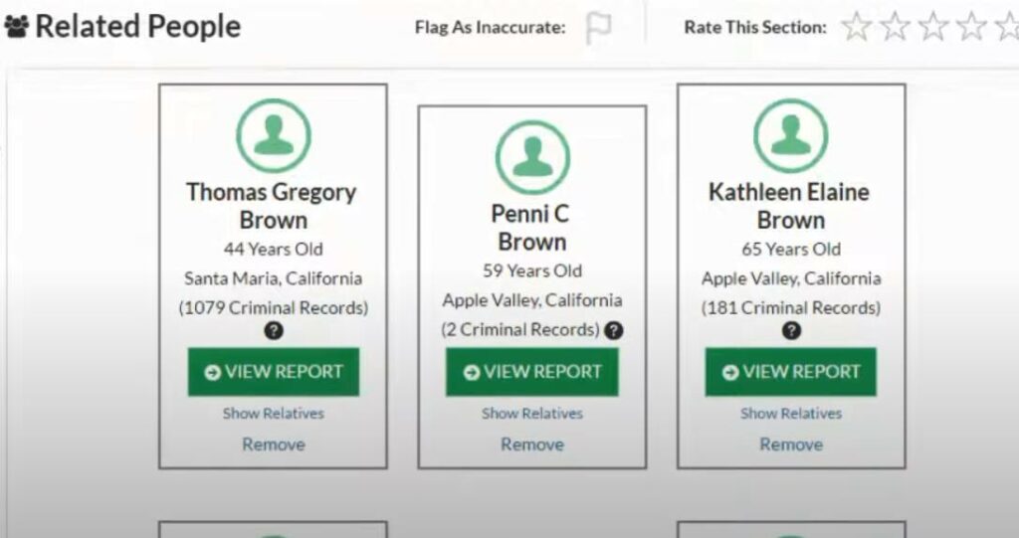Show relatives of Thomas Gregory Brown
Image resolution: width=1019 pixels, height=538 pixels.
(x=274, y=414)
